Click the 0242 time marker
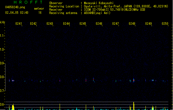This screenshot has width=173, height=110. click(33, 23)
